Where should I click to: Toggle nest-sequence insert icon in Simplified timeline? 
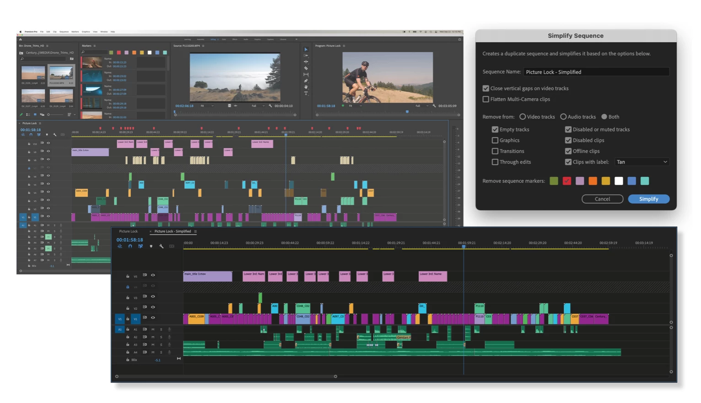120,246
